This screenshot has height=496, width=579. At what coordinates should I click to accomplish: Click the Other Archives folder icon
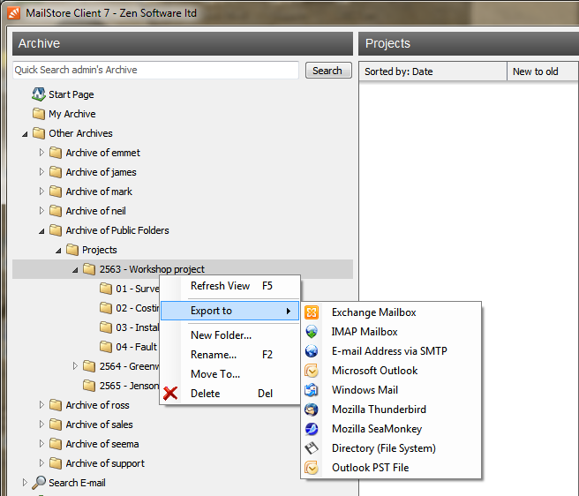pyautogui.click(x=39, y=133)
